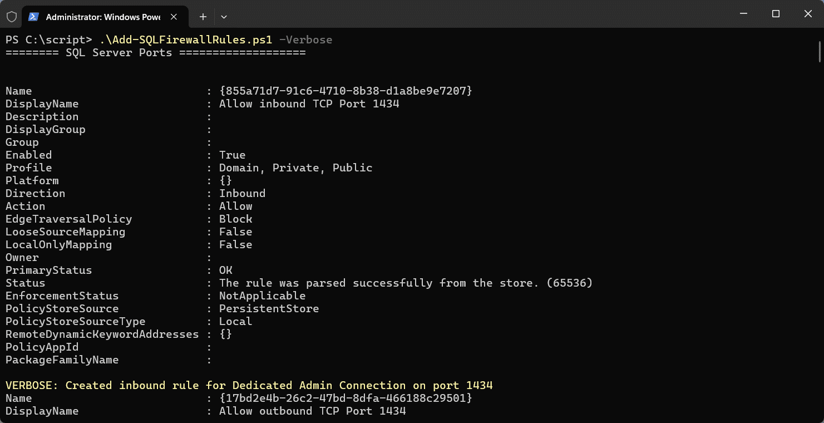Open a new tab with the plus icon

(x=203, y=17)
